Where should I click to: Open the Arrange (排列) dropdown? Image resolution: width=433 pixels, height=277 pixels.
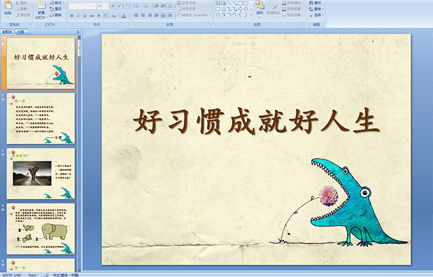(x=260, y=9)
